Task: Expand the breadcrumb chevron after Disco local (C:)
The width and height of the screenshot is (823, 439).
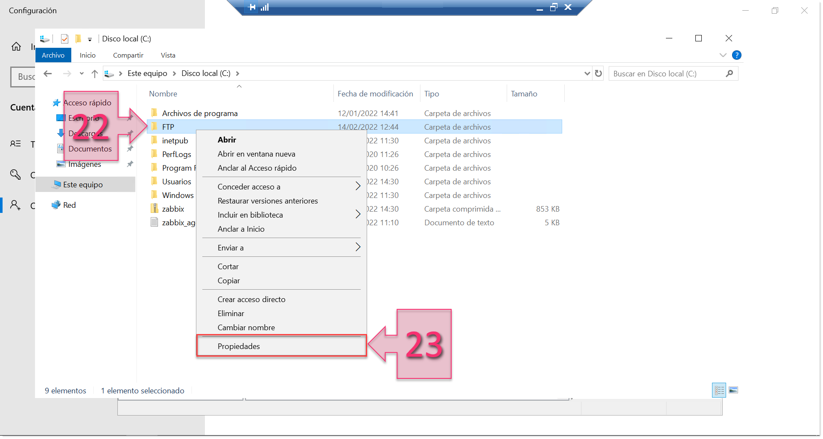Action: tap(237, 73)
